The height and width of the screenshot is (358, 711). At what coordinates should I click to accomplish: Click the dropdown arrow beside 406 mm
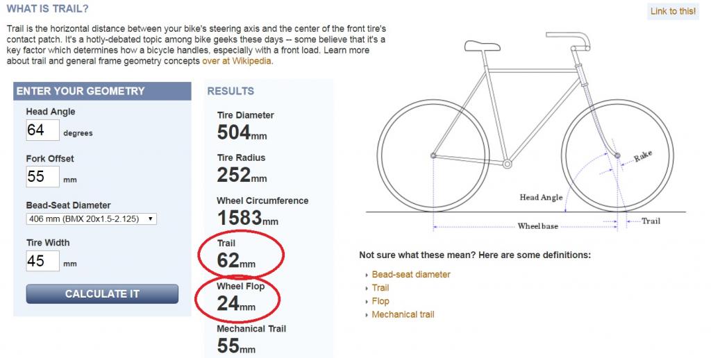151,219
